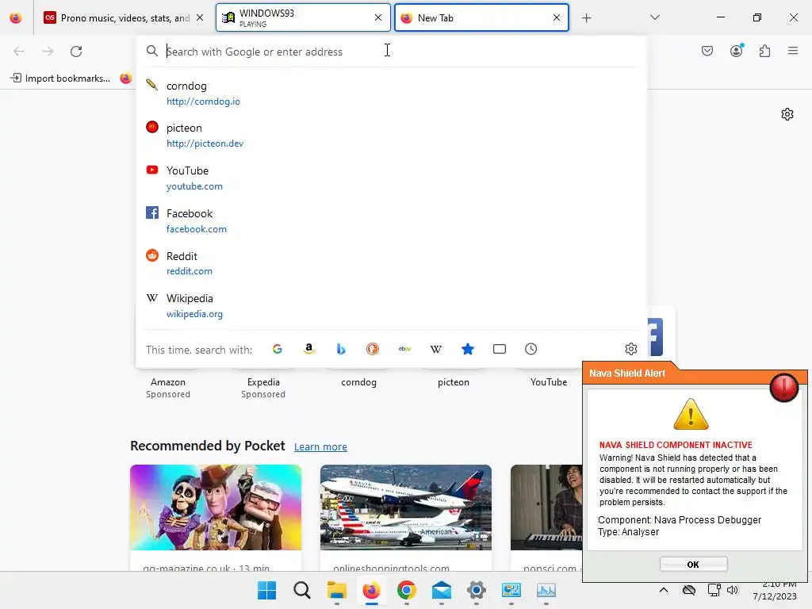Open File Explorer from taskbar

tap(336, 590)
